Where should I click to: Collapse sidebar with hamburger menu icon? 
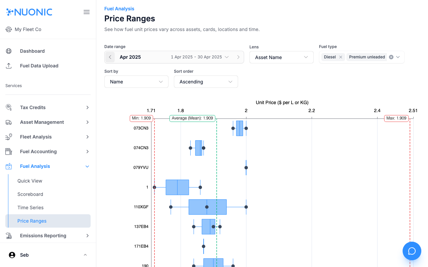[87, 12]
